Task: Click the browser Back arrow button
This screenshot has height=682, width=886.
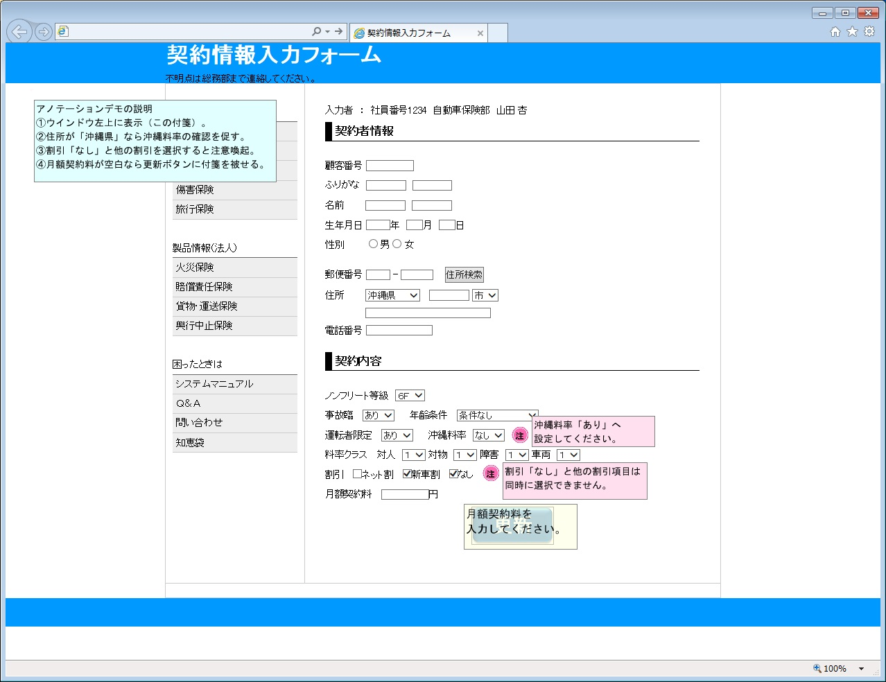Action: [19, 32]
